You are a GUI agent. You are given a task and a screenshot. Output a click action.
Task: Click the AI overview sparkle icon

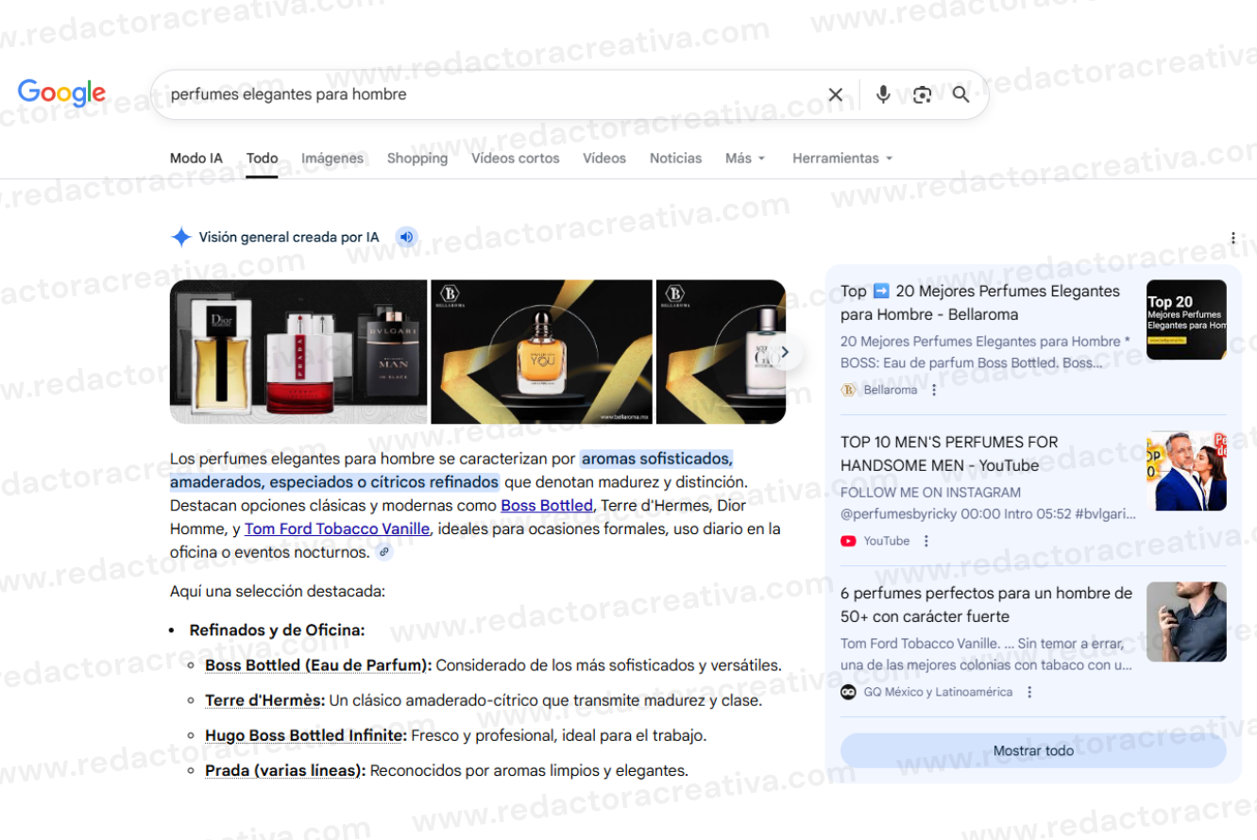coord(180,237)
